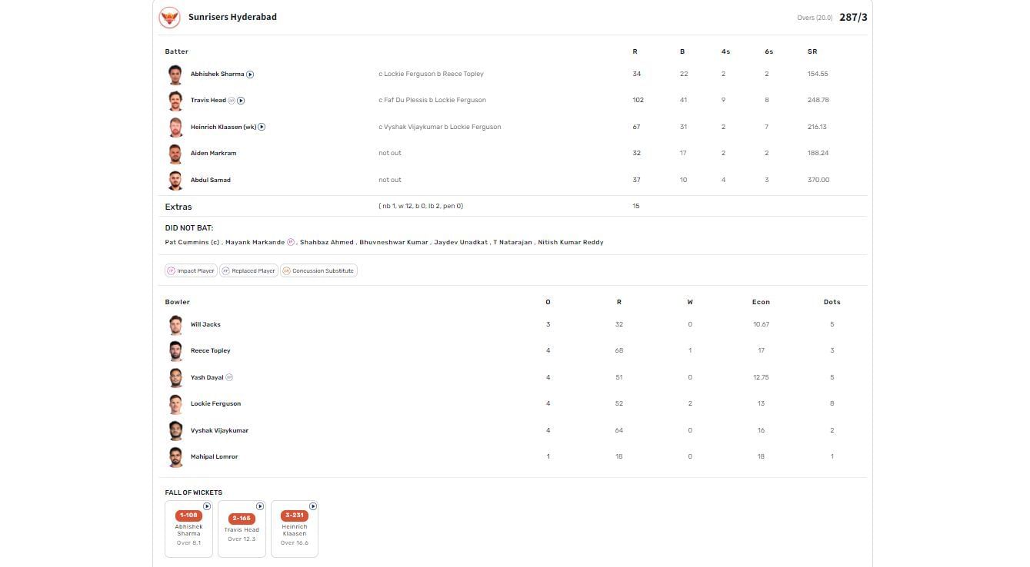Click Reece Topley's profile photo
The image size is (1030, 567).
(175, 350)
